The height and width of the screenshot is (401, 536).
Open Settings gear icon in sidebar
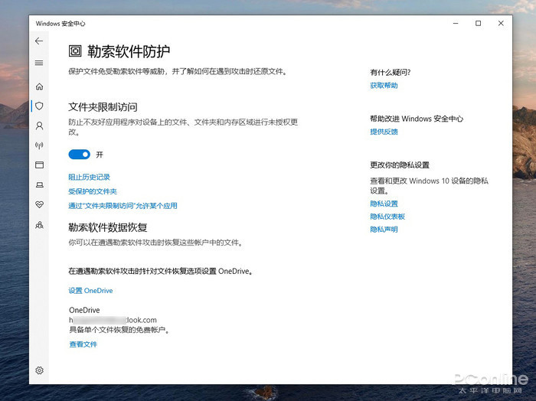(x=39, y=370)
